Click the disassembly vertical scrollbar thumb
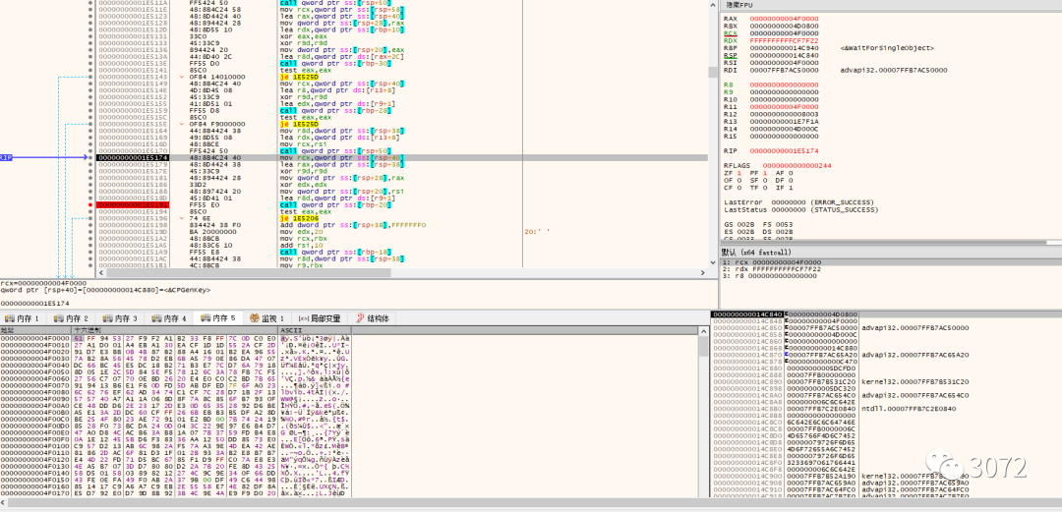Image resolution: width=1062 pixels, height=512 pixels. (712, 73)
